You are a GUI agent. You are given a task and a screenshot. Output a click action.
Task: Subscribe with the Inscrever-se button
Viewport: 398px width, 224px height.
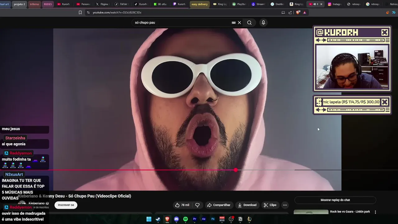[x=66, y=205]
